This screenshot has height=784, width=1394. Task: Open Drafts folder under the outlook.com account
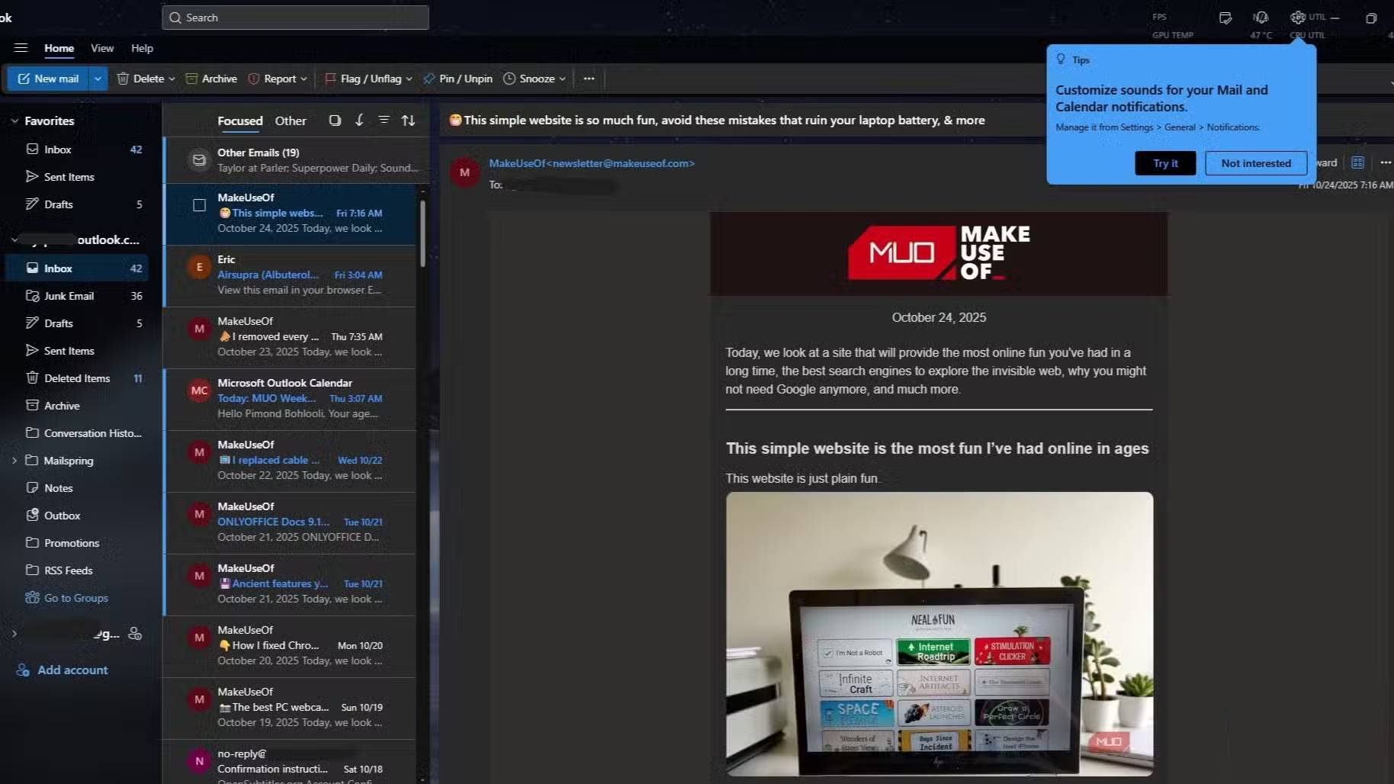77,323
